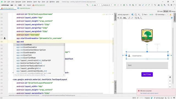The image size is (176, 99).
Task: Click the Make Project hammer icon
Action: coord(87,5)
